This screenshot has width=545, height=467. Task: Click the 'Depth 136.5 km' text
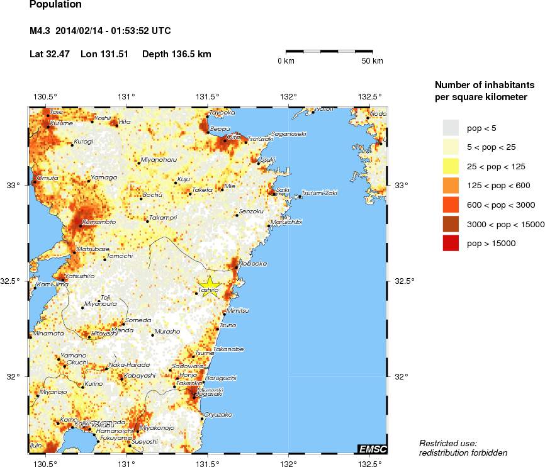pos(177,54)
